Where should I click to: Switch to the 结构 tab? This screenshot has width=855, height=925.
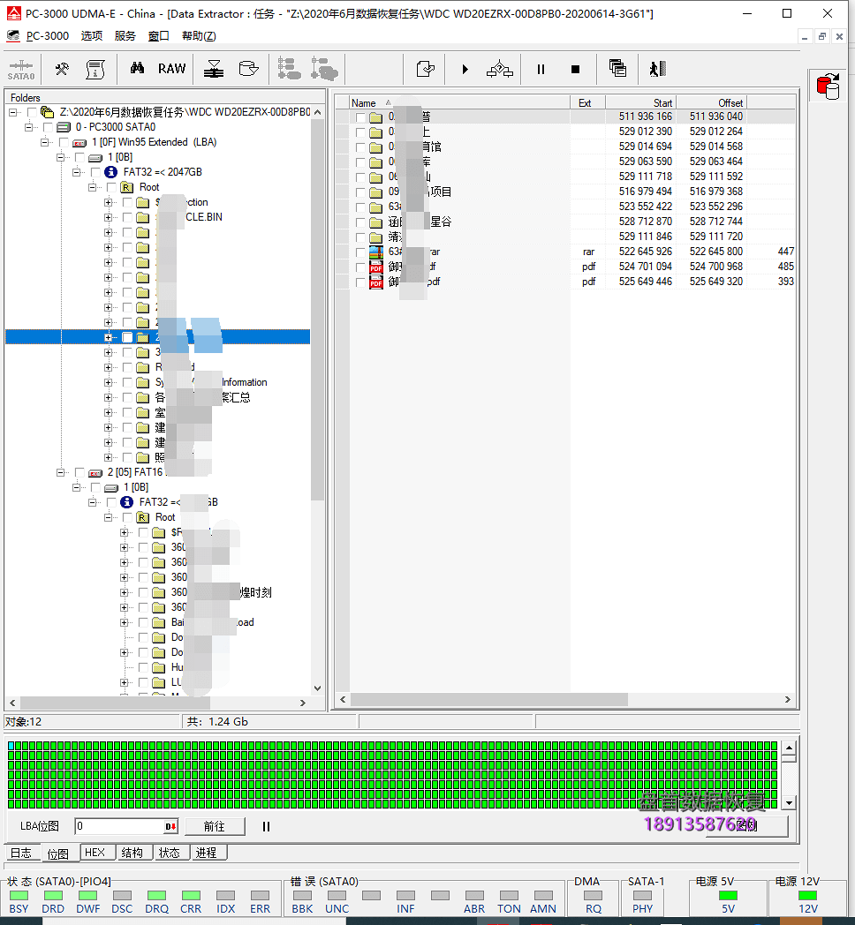click(x=132, y=853)
